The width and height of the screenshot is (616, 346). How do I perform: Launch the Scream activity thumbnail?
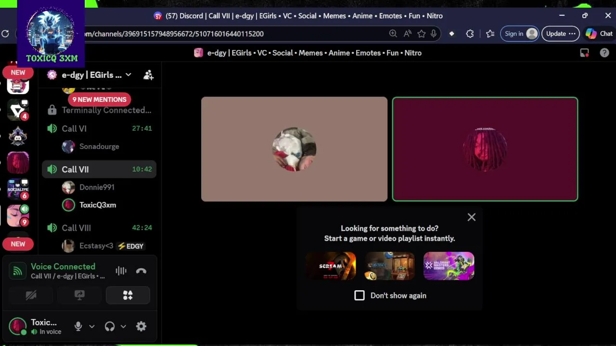(331, 266)
